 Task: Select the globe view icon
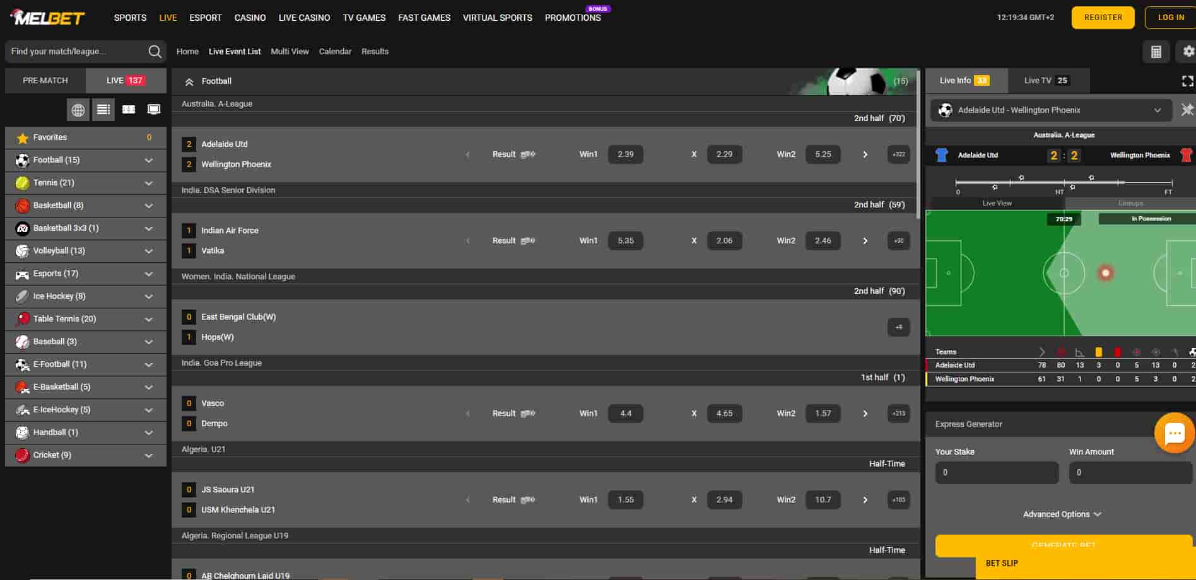[x=78, y=110]
